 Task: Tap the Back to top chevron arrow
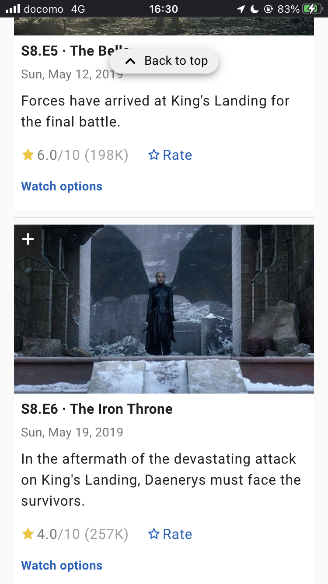[130, 61]
